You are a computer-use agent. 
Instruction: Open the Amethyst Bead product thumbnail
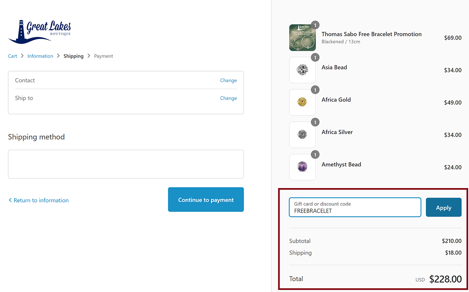click(303, 167)
